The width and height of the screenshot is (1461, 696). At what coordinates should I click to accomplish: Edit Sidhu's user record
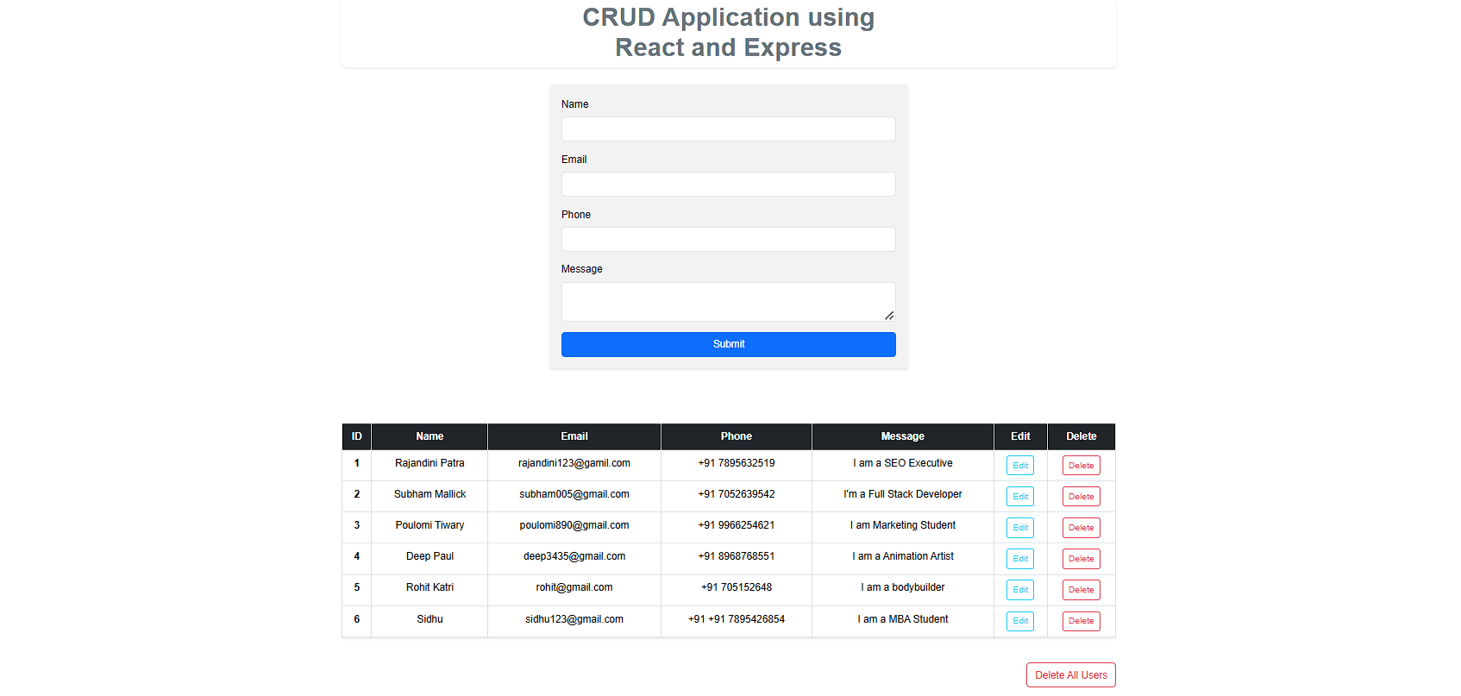coord(1019,621)
